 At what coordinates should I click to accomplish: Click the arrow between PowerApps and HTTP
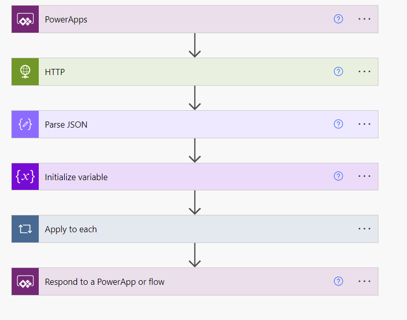coord(194,45)
